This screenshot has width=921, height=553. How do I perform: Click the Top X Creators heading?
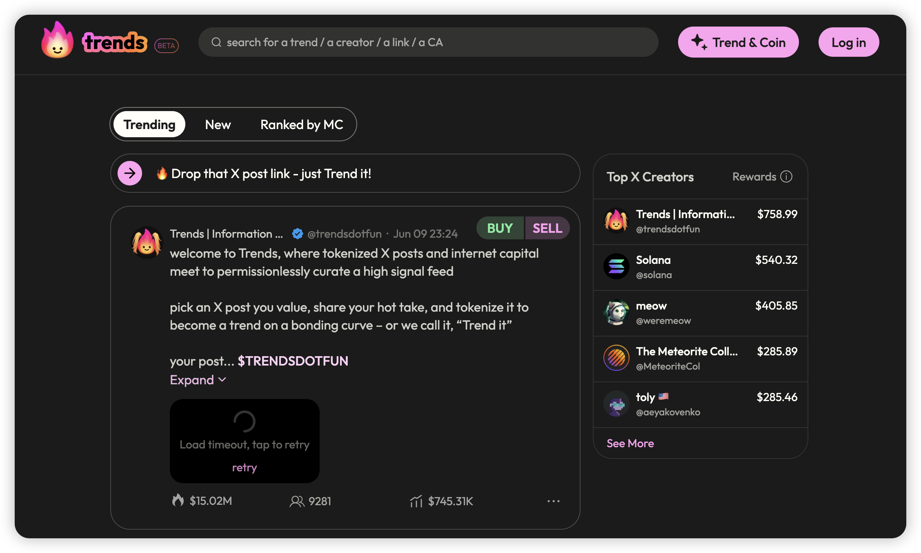(x=650, y=177)
